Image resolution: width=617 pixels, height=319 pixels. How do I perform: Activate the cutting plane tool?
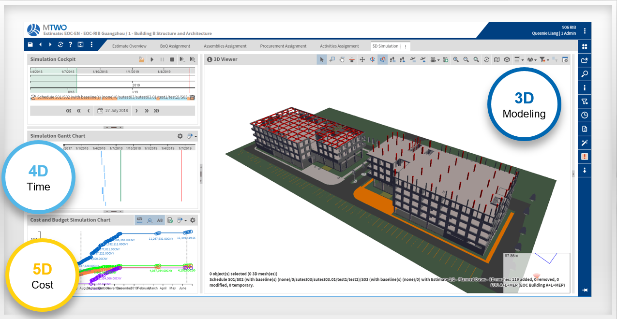352,59
